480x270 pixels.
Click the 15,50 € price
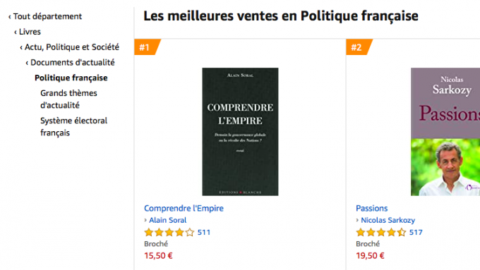point(158,256)
